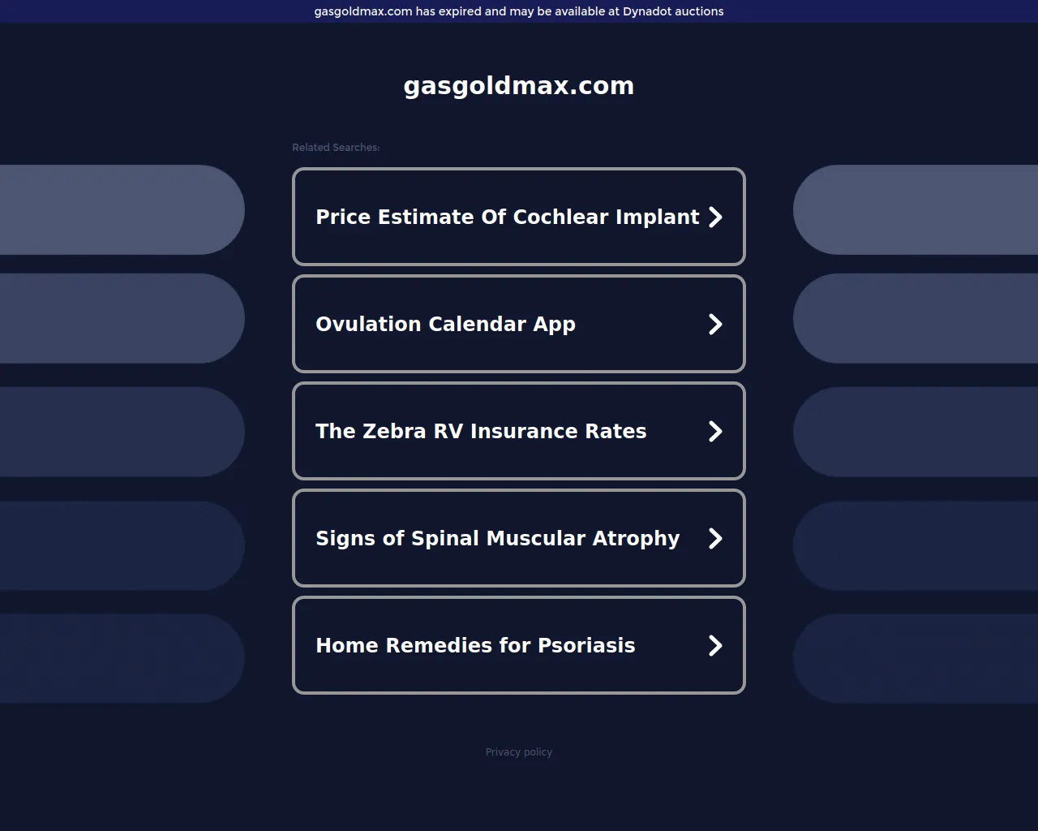Click the rounded shape right of Spinal Muscular Atrophy
This screenshot has width=1038, height=831.
[916, 545]
